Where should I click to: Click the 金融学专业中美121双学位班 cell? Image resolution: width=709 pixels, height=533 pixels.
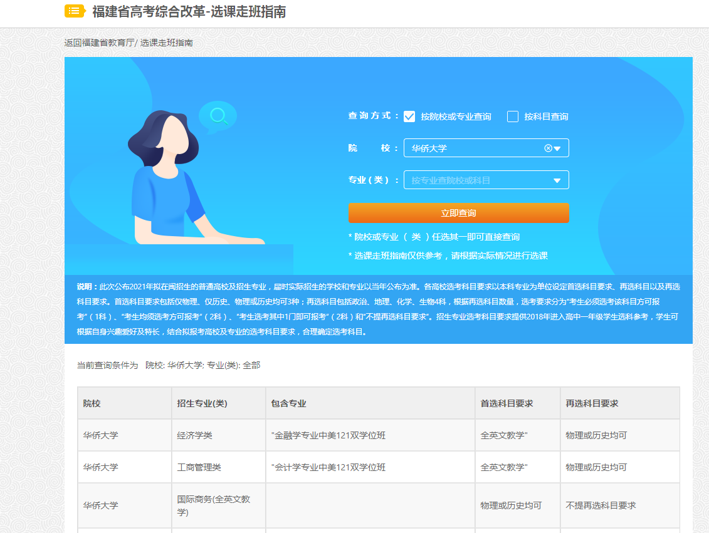pos(370,435)
